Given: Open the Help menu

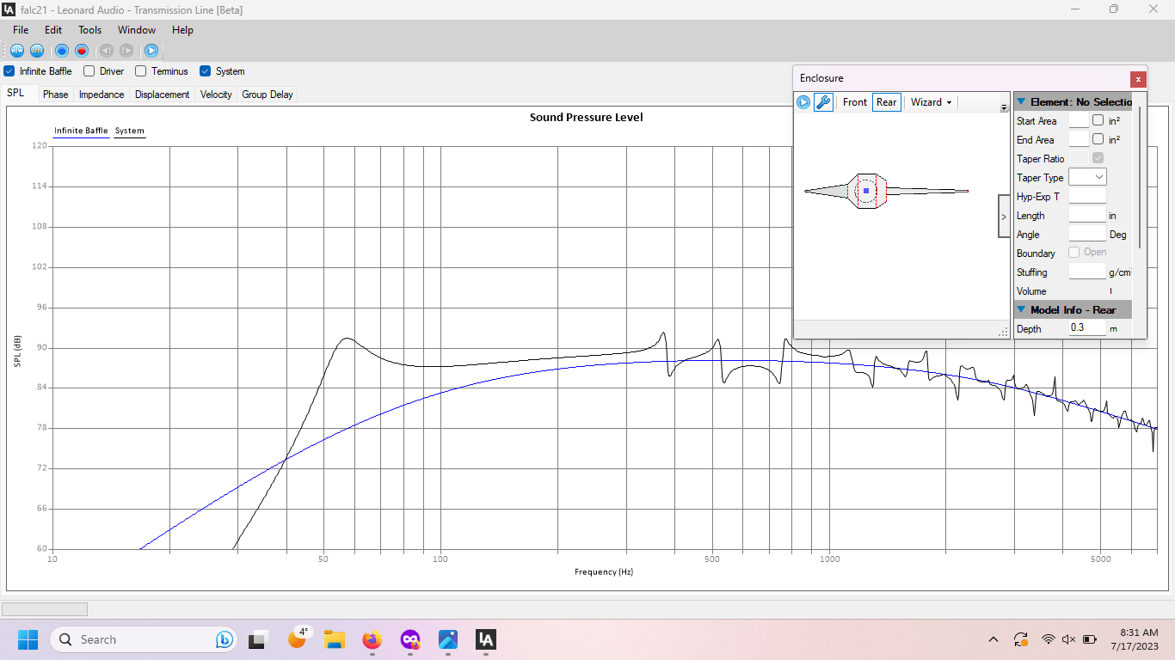Looking at the screenshot, I should 182,29.
